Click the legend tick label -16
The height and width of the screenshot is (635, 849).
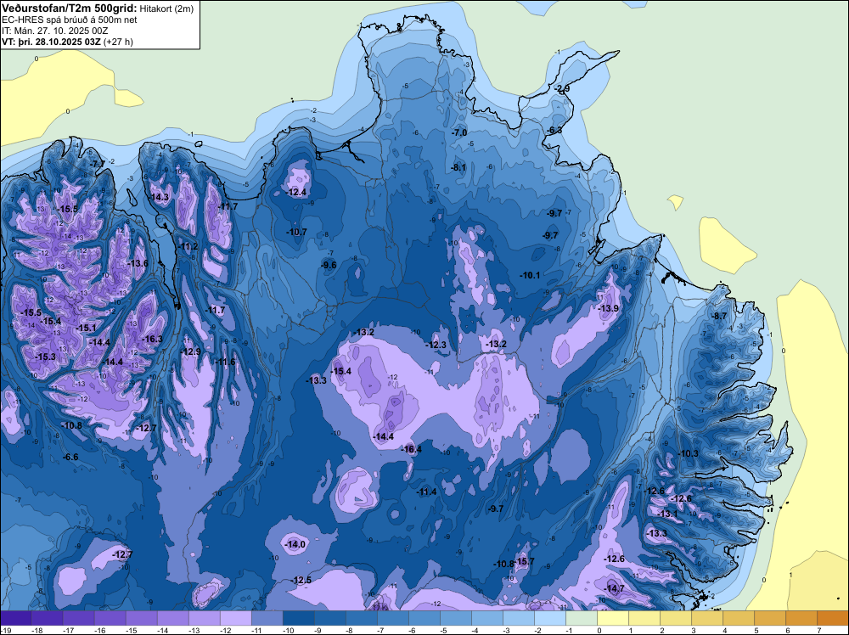tap(99, 630)
